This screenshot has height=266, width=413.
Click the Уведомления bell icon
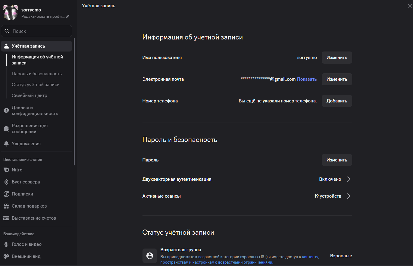click(x=6, y=144)
